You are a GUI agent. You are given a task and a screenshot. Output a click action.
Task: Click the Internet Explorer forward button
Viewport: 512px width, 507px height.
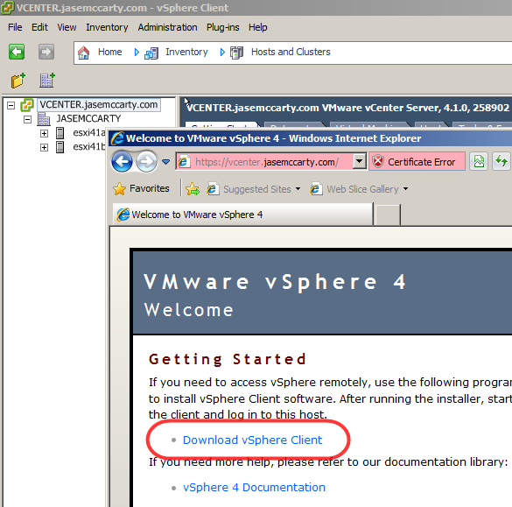tap(146, 161)
